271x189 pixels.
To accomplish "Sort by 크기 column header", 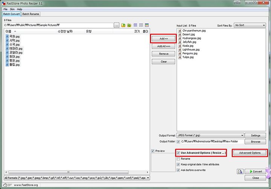I will 127,31.
